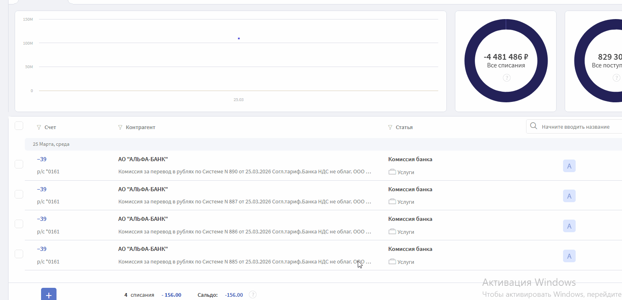Click 'р/с *0161' in row N 887
Viewport: 622px width, 300px height.
pyautogui.click(x=48, y=202)
